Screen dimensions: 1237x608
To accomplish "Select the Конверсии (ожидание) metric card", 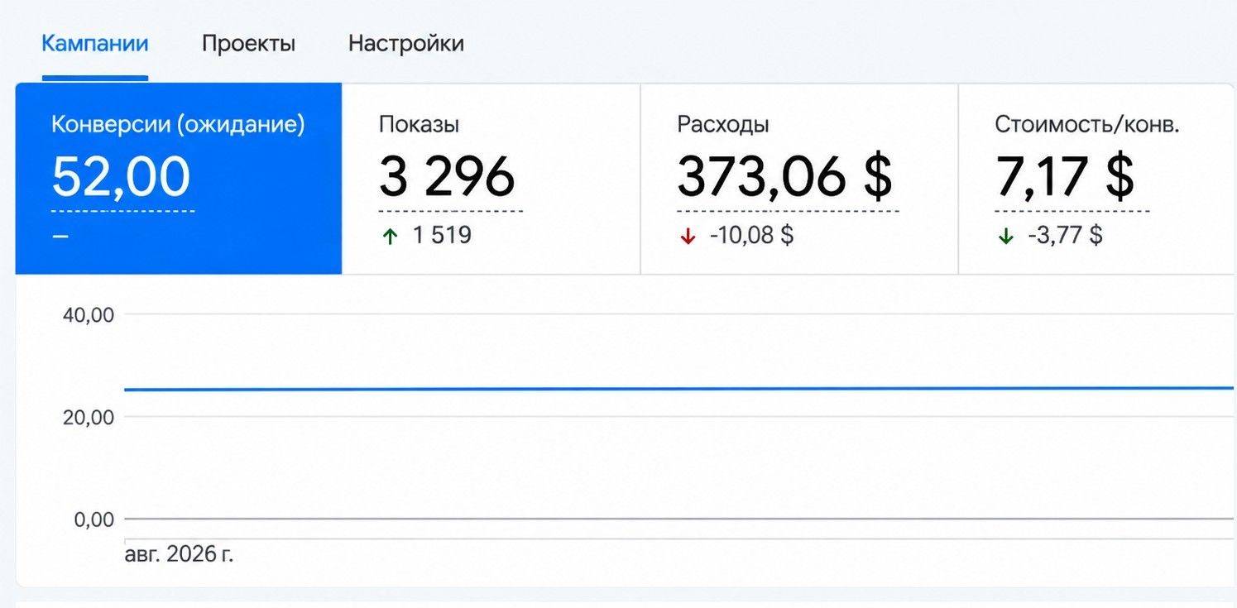I will (x=179, y=179).
